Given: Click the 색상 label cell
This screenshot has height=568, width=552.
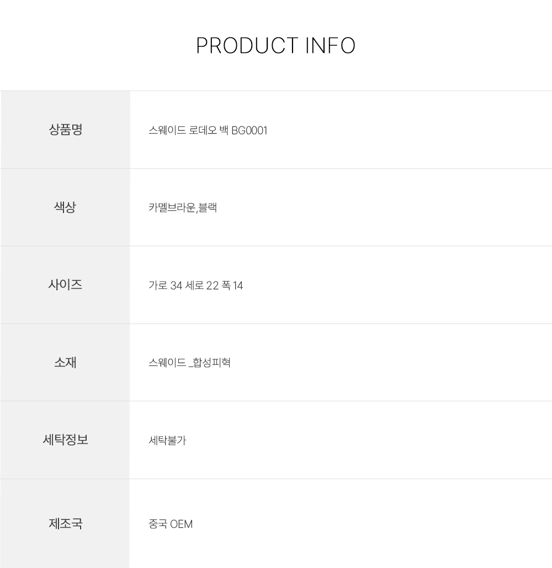Looking at the screenshot, I should pos(65,207).
